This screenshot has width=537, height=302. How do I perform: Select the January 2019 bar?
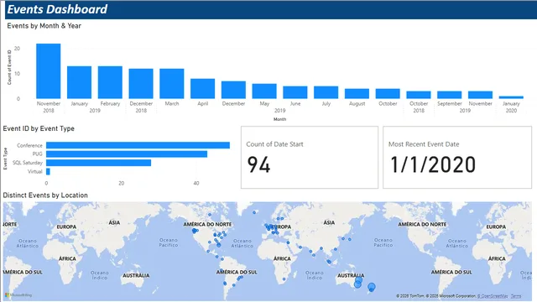point(79,82)
